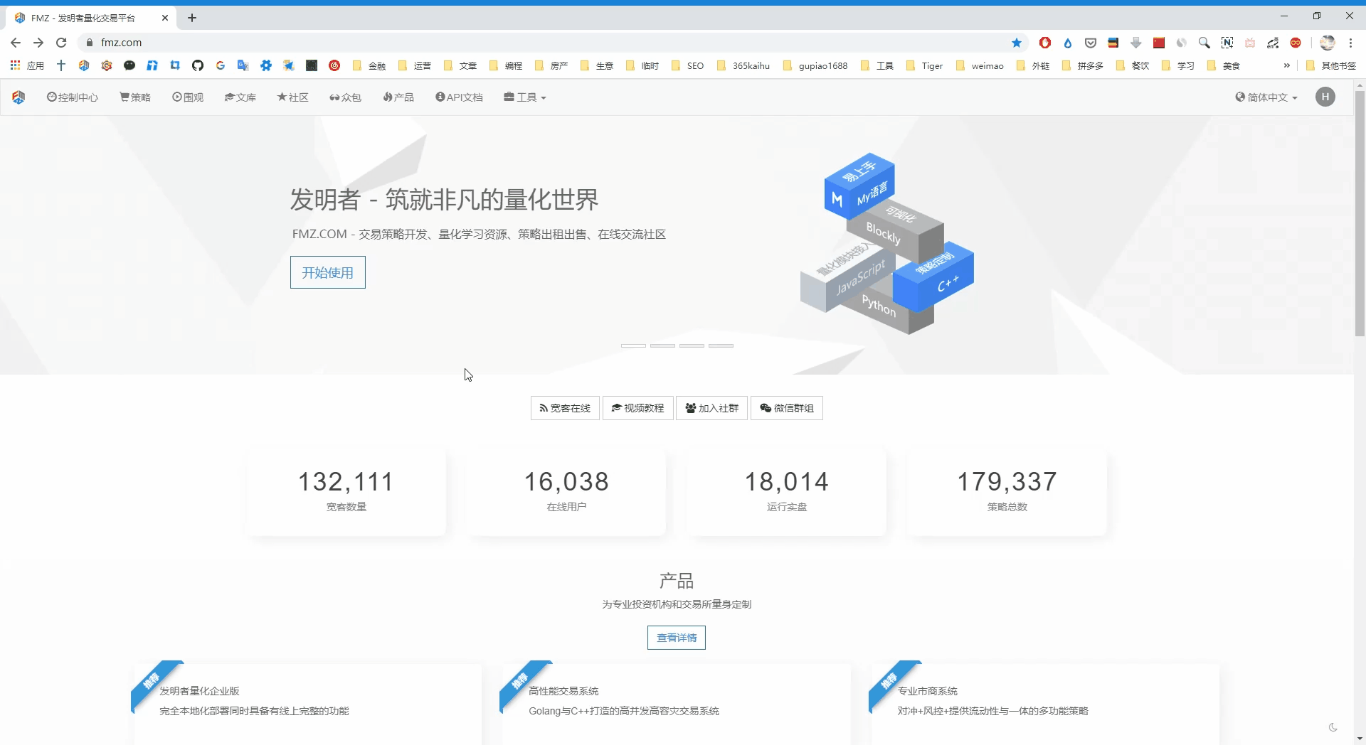Open the blue gear bookmark icon
The image size is (1366, 745).
tap(266, 65)
